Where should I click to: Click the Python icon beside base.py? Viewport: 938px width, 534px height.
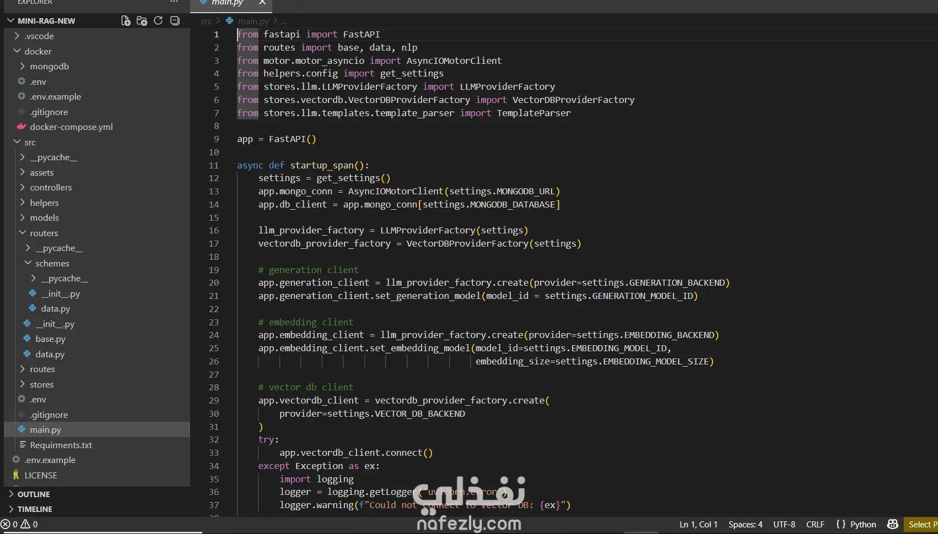(27, 339)
